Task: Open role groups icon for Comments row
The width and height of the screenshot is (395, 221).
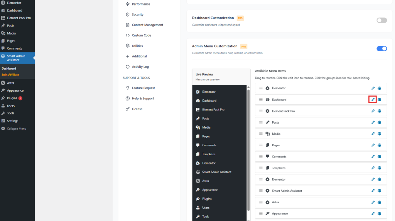Action: click(380, 156)
